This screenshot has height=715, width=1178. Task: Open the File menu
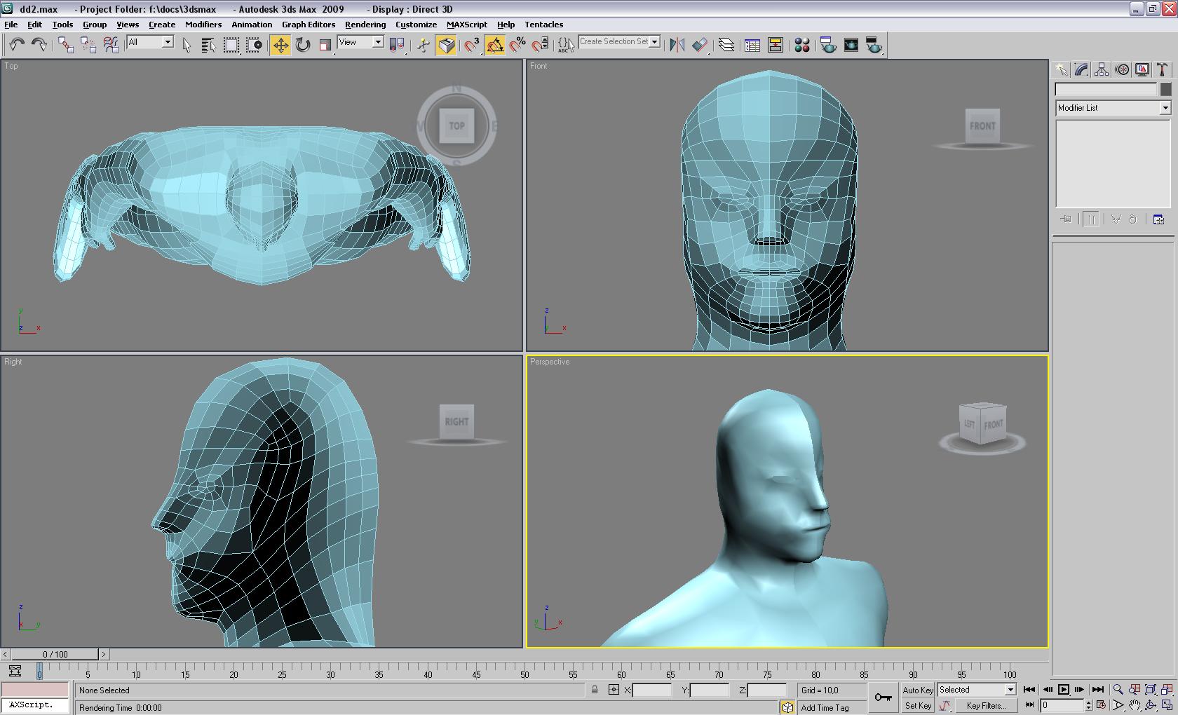click(11, 25)
